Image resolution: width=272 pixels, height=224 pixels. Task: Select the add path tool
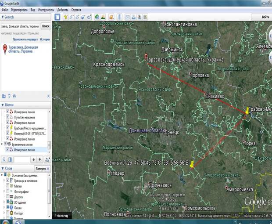click(x=77, y=17)
